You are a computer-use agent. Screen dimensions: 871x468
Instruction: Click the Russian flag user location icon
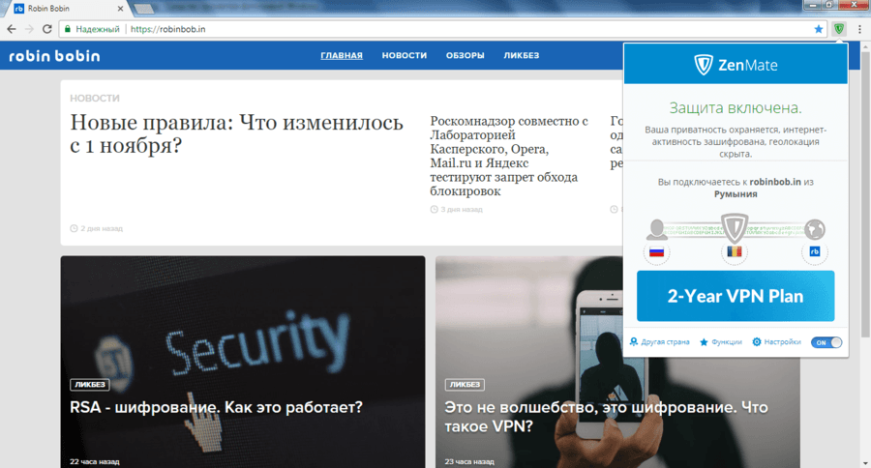656,252
